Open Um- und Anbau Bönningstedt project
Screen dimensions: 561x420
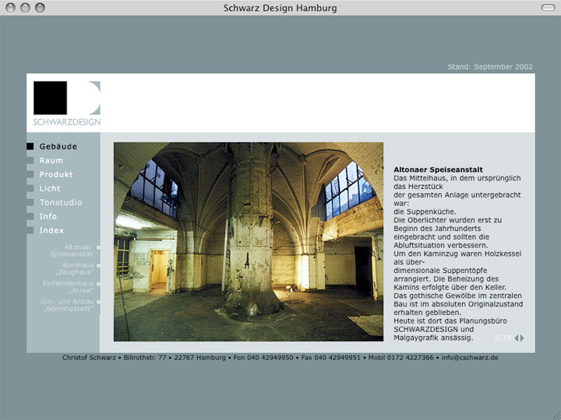68,305
